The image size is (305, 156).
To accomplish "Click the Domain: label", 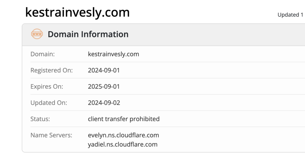I will (x=43, y=54).
